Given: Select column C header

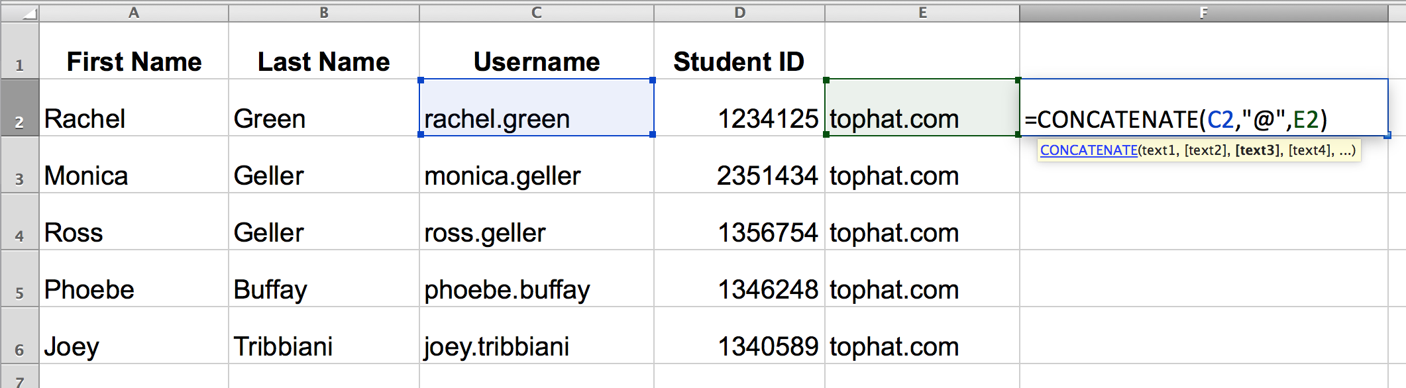Looking at the screenshot, I should click(x=537, y=13).
